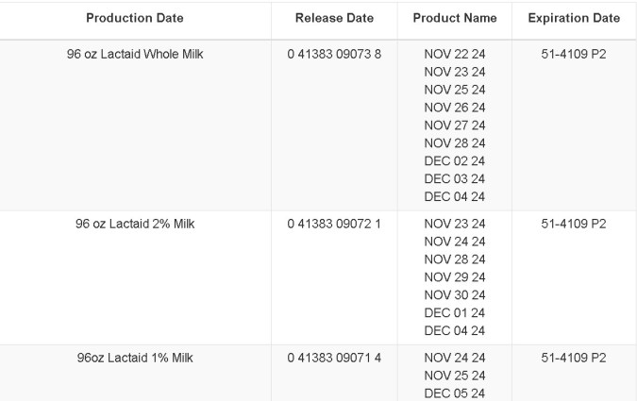Screen dimensions: 637x401
Task: Select the DEC 02 24 date entry
Action: pos(455,161)
